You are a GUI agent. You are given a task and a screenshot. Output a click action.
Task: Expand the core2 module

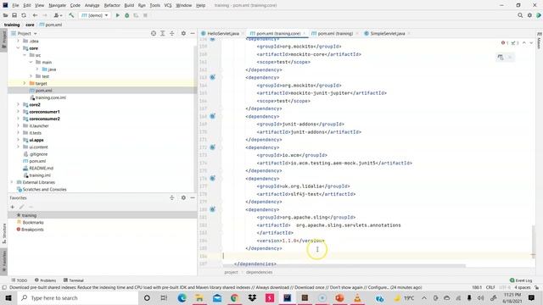18,104
